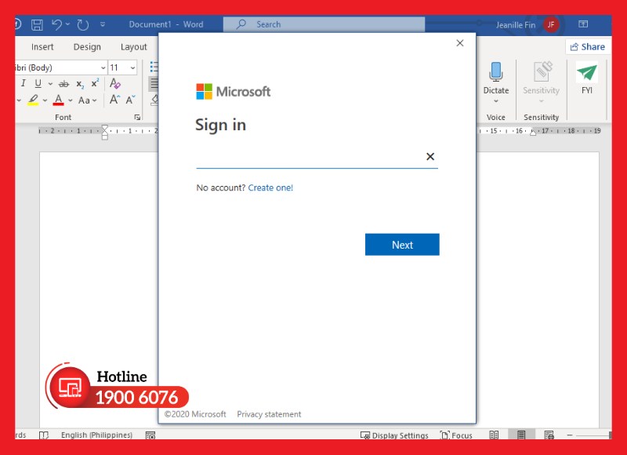Switch to the Design tab
The width and height of the screenshot is (627, 455).
point(87,47)
